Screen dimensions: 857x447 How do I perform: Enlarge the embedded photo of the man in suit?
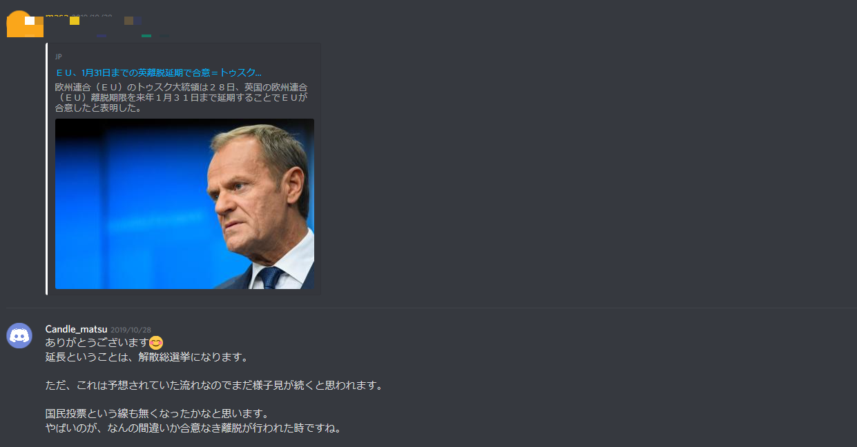184,203
